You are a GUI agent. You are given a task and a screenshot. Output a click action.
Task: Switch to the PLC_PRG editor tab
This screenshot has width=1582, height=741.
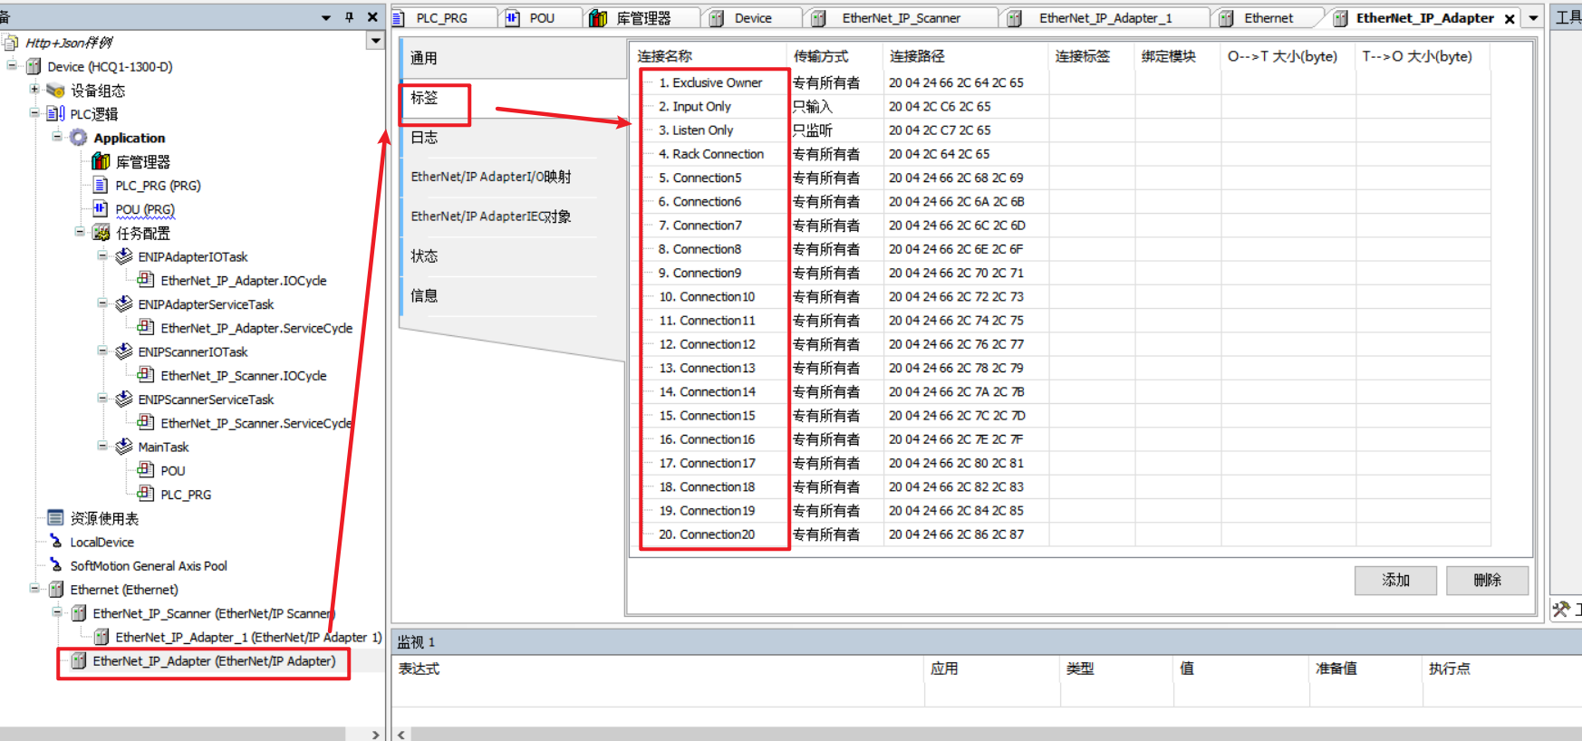click(441, 18)
